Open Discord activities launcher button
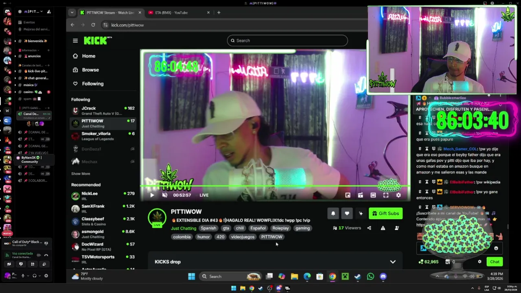Image resolution: width=521 pixels, height=293 pixels. click(x=33, y=264)
